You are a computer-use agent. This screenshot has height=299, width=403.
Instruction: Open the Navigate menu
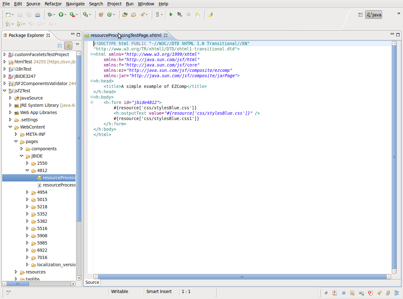pos(75,4)
